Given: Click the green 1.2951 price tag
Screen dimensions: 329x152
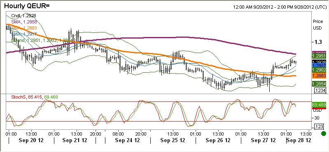Looking at the screenshot, I should 319,56.
